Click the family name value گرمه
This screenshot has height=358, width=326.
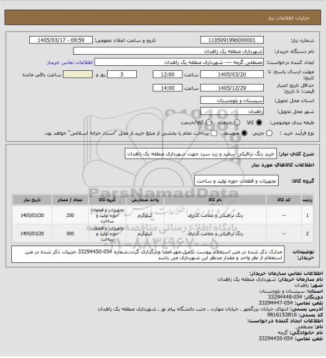click(x=282, y=333)
